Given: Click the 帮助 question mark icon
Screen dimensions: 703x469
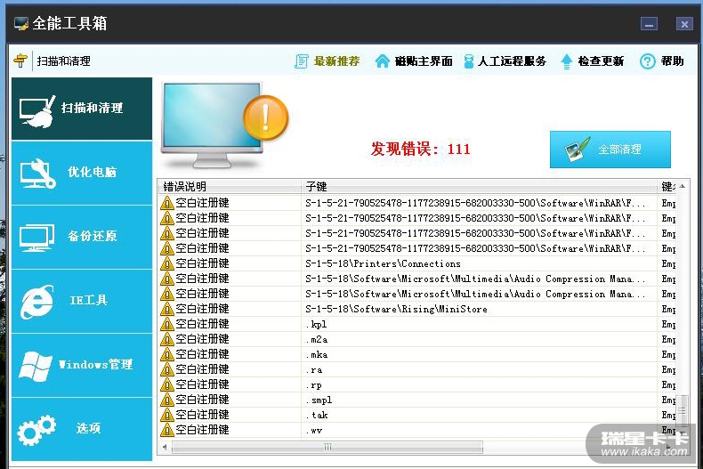Looking at the screenshot, I should point(648,61).
